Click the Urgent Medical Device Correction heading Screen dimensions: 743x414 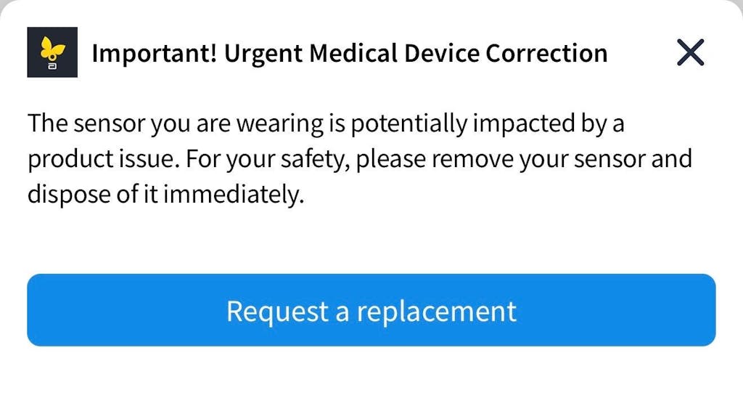350,53
